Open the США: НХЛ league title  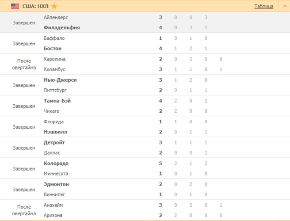(x=35, y=6)
